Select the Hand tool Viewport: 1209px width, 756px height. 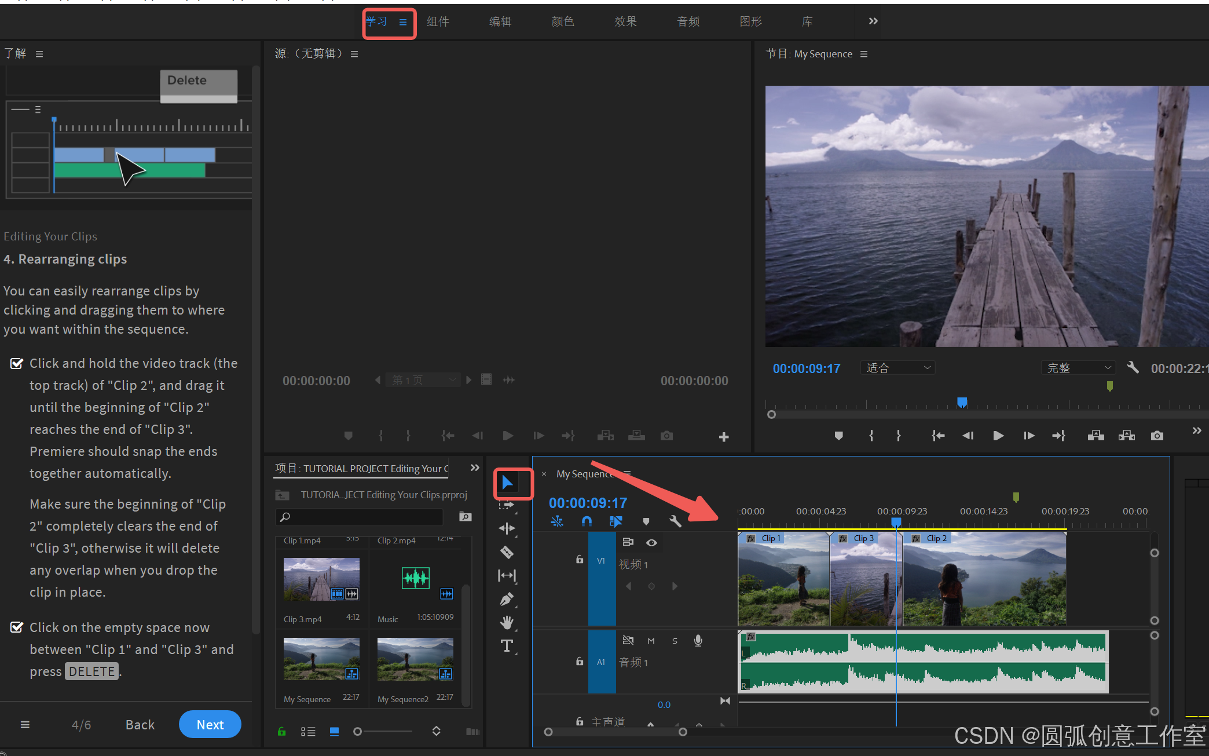pos(507,623)
